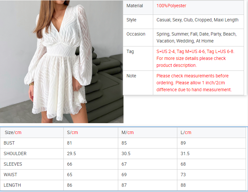Screen dimensions: 248x192
Task: Click the red measurement note text
Action: tap(194, 83)
